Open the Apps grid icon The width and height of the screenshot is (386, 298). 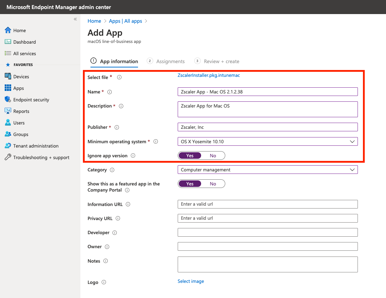(8, 88)
